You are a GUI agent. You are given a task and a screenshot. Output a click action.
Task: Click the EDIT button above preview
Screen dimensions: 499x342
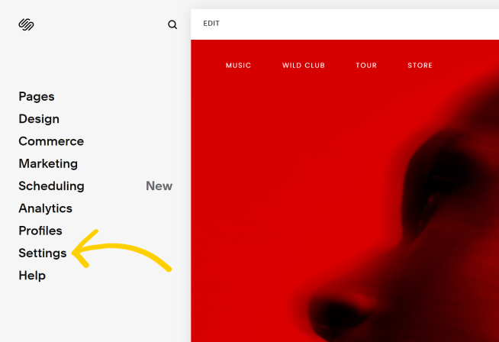pyautogui.click(x=211, y=23)
